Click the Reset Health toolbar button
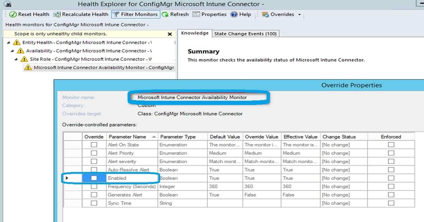The width and height of the screenshot is (424, 222). [29, 14]
